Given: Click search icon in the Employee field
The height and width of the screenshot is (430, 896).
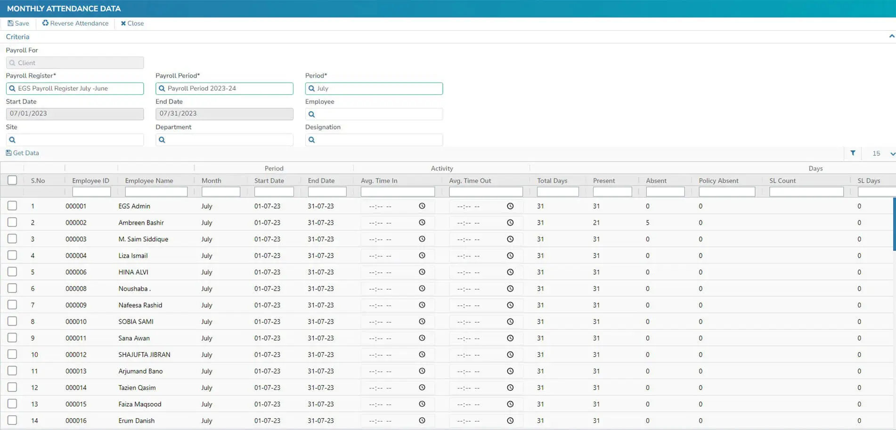Looking at the screenshot, I should (311, 114).
